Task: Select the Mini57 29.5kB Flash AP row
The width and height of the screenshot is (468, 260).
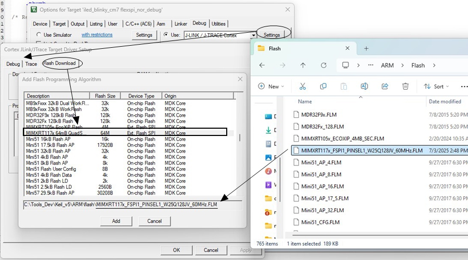Action: pyautogui.click(x=130, y=193)
